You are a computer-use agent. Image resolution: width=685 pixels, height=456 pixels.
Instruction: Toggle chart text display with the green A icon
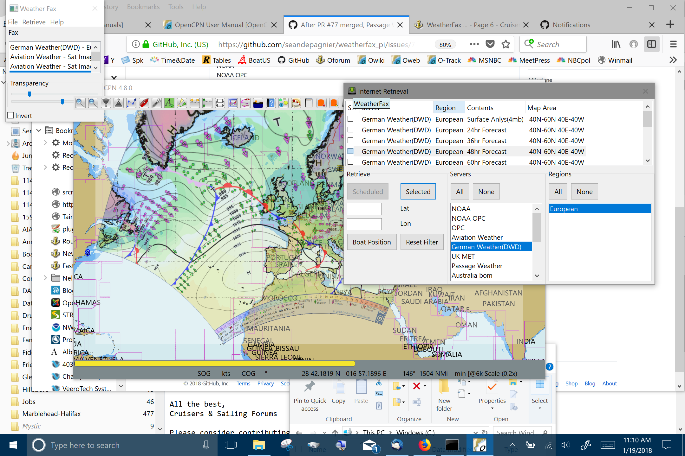169,103
